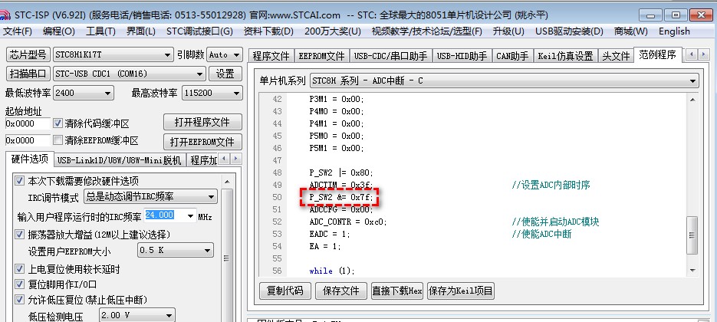Image resolution: width=717 pixels, height=322 pixels.
Task: Click the 保存为Keil项目 button
Action: 460,291
